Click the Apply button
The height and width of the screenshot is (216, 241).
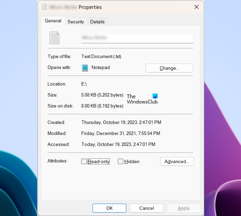coord(184,208)
